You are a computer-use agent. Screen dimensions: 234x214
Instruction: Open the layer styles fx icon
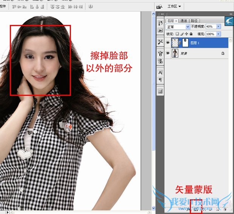[x=188, y=208]
